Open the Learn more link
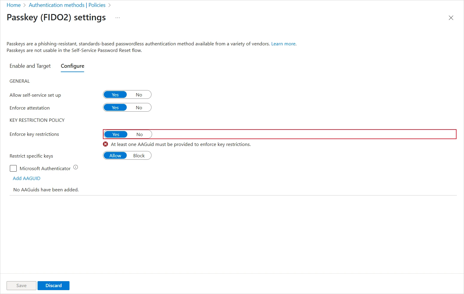Viewport: 464px width, 294px height. (283, 44)
